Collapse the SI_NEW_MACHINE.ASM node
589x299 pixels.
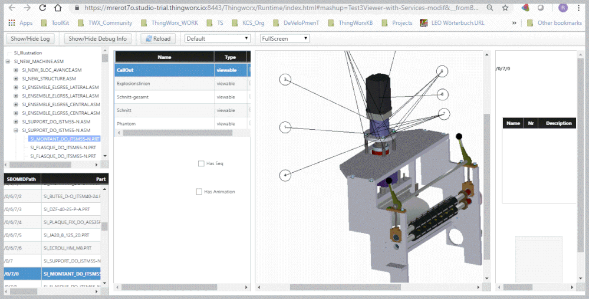(8, 61)
